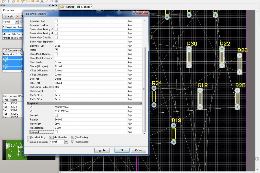
Task: Uncheck the Plated checkbox
Action: 56,50
